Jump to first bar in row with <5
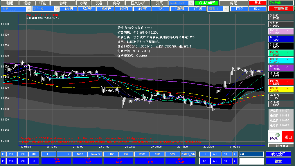 (x=3, y=161)
